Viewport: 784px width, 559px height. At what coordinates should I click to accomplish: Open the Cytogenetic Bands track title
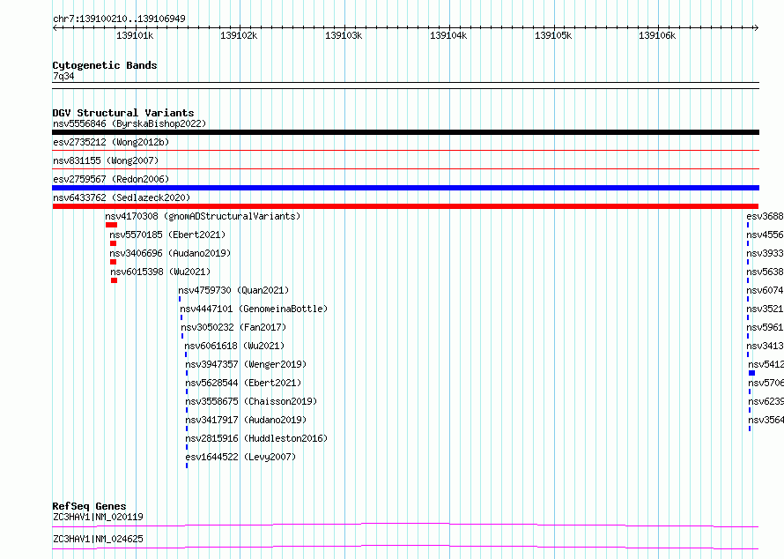point(105,65)
